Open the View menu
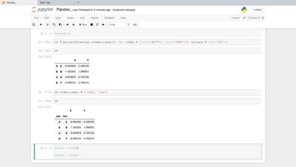 58,18
